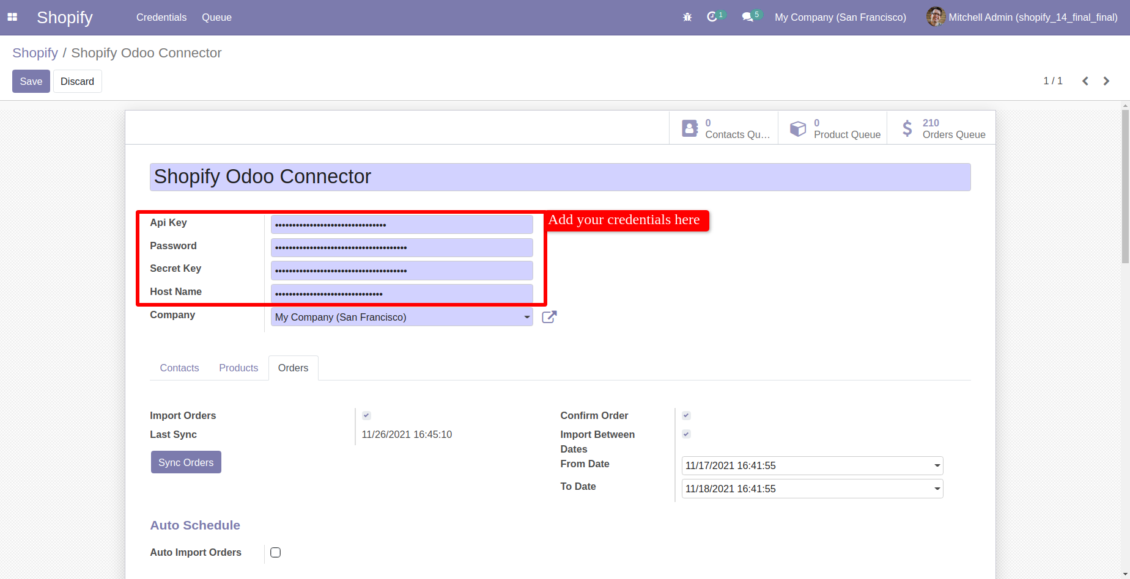
Task: Click the Orders Queue dollar icon
Action: [907, 128]
